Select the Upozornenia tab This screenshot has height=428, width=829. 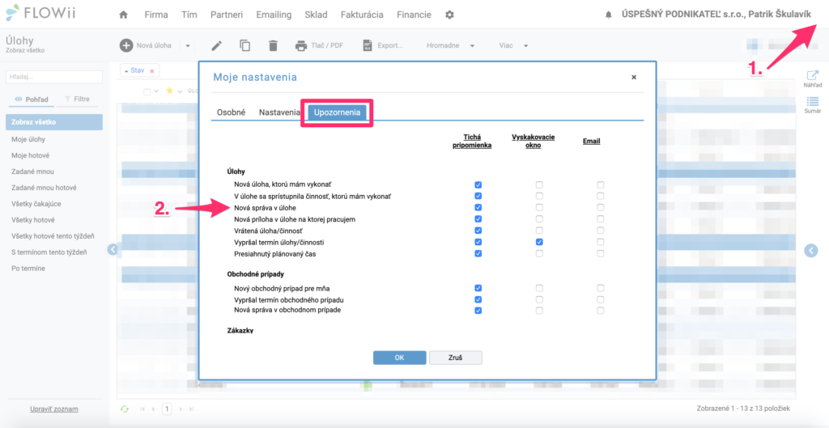[338, 112]
